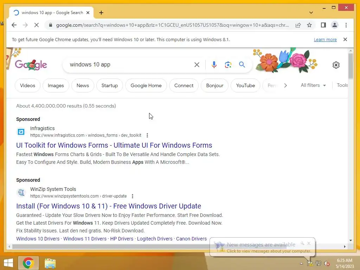Open Infragistics ad options three dots

tap(147, 135)
